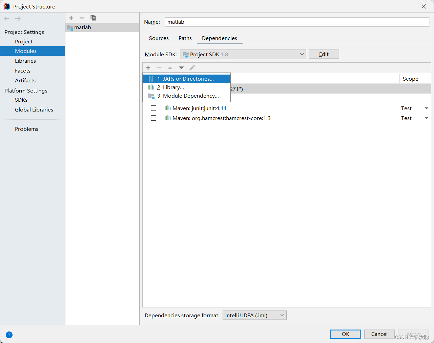Remove selected module with minus icon

pos(82,18)
